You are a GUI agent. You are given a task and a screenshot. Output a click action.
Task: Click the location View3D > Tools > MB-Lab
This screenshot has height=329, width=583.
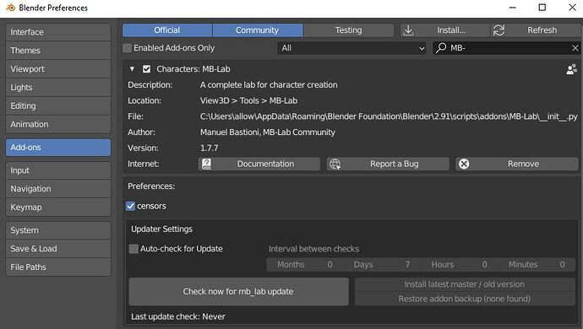coord(248,100)
